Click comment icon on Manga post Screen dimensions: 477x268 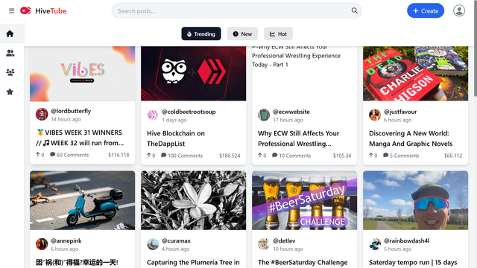385,156
